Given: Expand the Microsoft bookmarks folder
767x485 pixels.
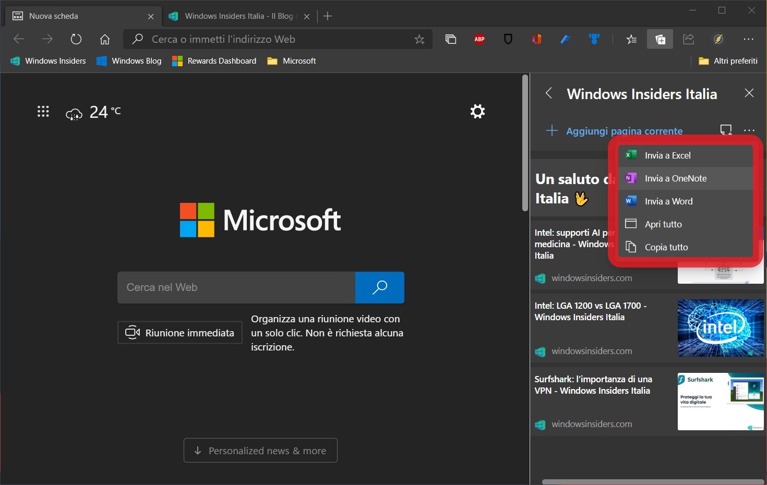Looking at the screenshot, I should click(292, 61).
